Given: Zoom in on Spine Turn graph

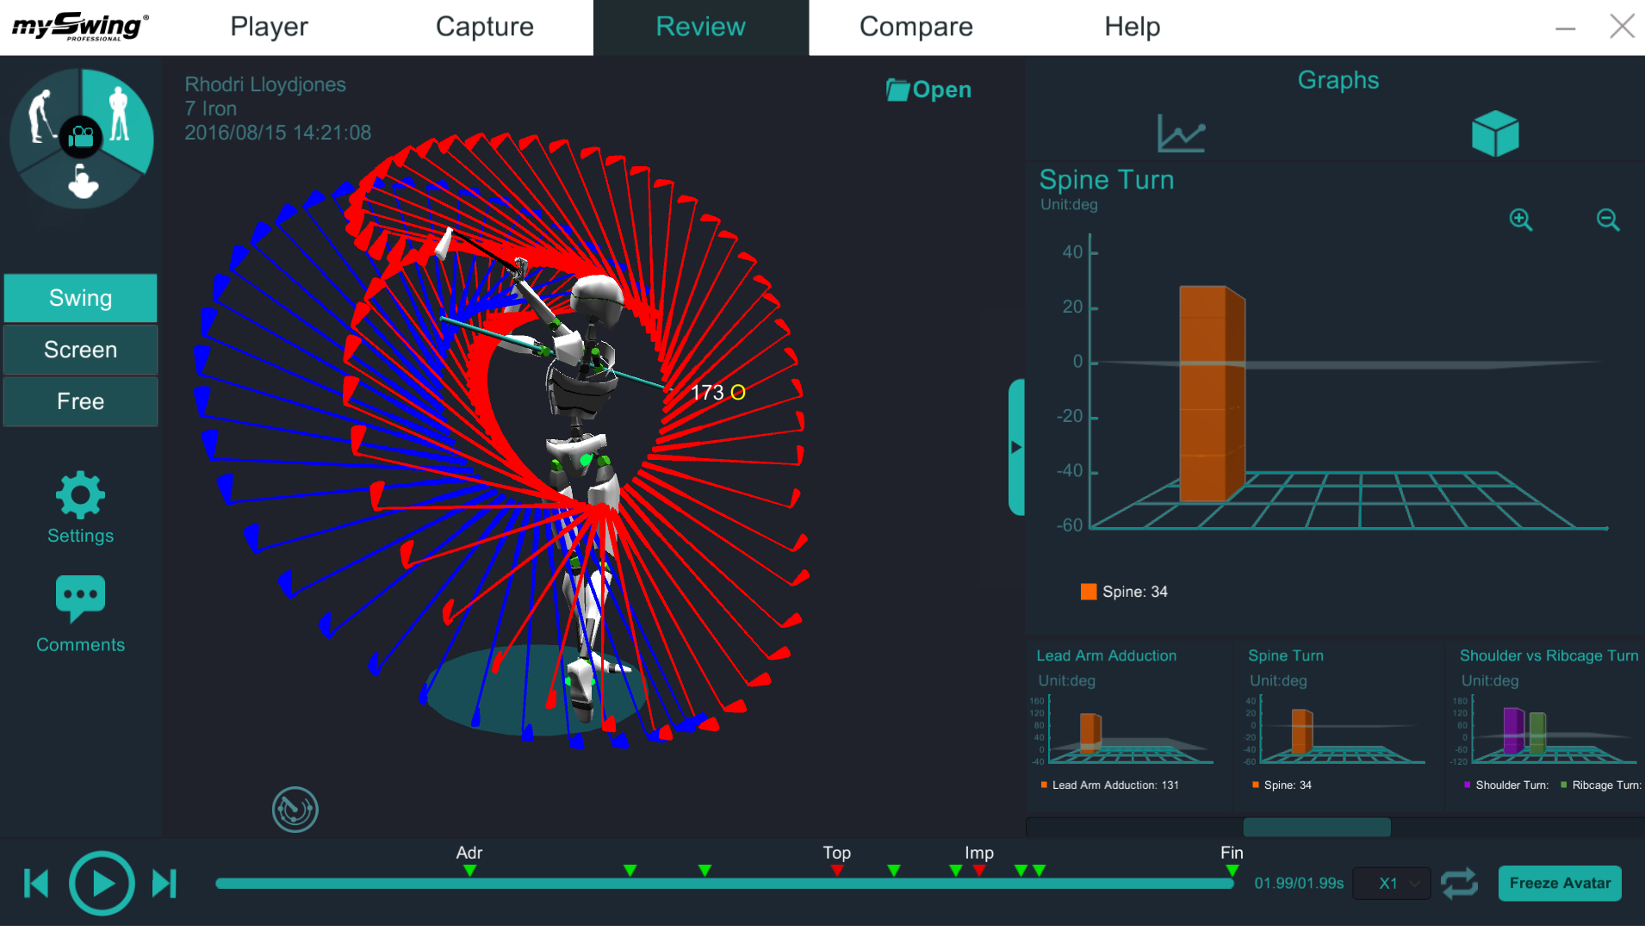Looking at the screenshot, I should 1521,220.
